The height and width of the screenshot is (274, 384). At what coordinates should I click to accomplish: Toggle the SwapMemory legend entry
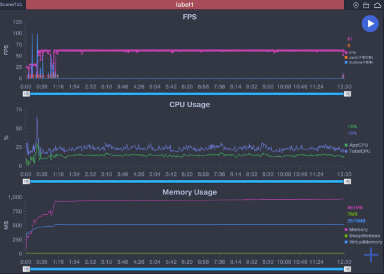(x=362, y=236)
